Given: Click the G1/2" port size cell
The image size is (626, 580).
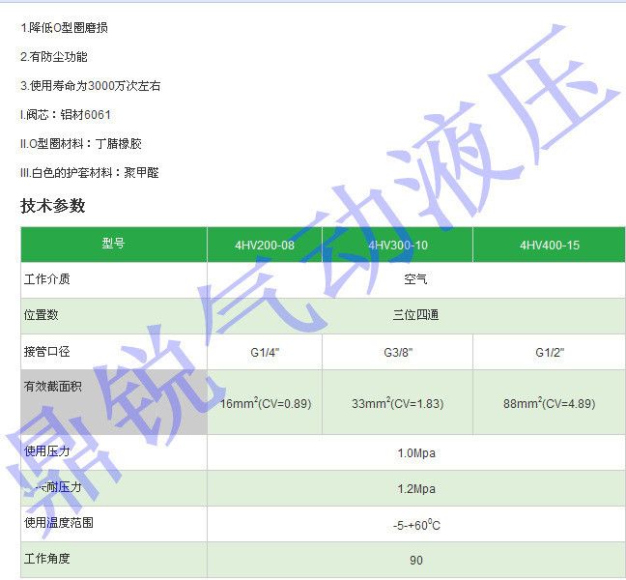Looking at the screenshot, I should tap(549, 353).
